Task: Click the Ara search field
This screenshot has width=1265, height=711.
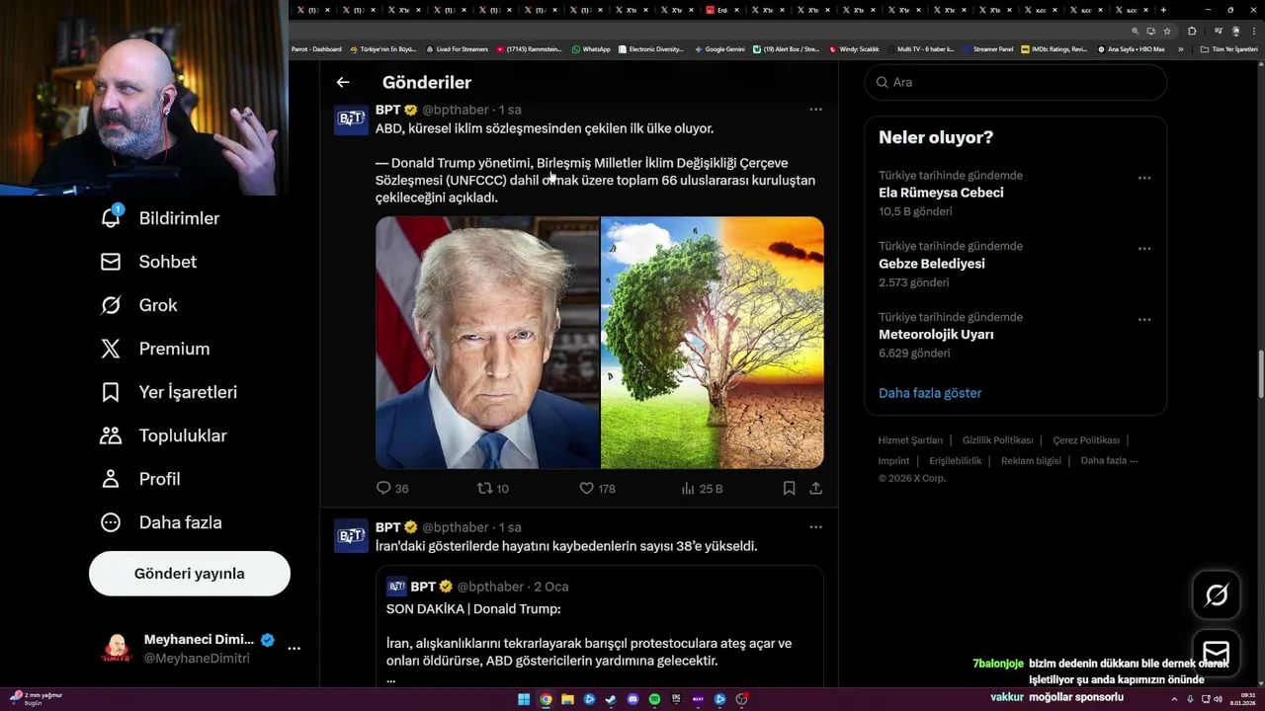Action: click(1015, 82)
